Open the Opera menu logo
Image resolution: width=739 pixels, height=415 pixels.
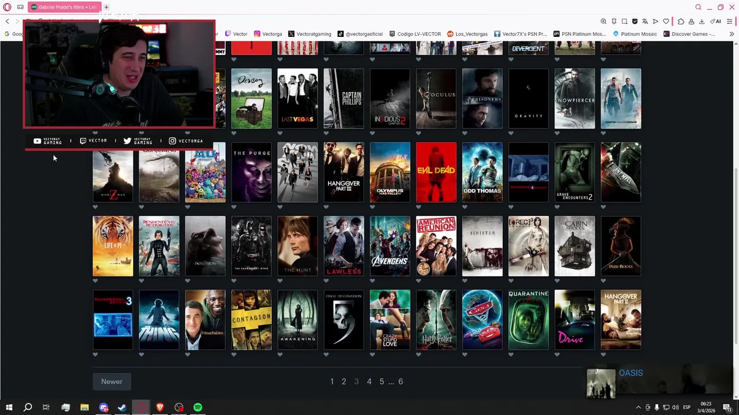pyautogui.click(x=7, y=7)
